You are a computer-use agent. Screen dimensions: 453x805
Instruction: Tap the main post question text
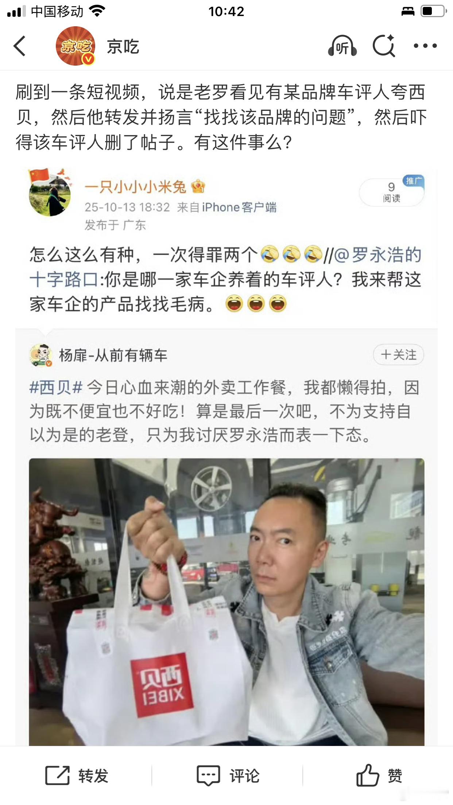click(221, 117)
